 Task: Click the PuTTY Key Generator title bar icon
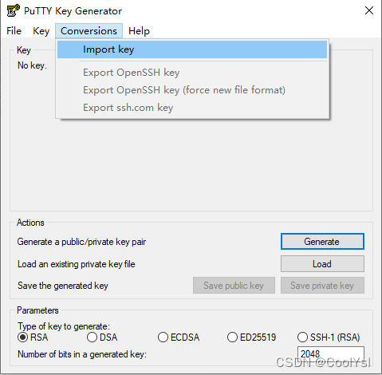(x=13, y=10)
